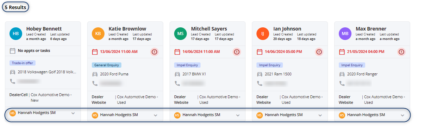The image size is (425, 128).
Task: Open Mitchell Sayers lead name
Action: tap(209, 29)
